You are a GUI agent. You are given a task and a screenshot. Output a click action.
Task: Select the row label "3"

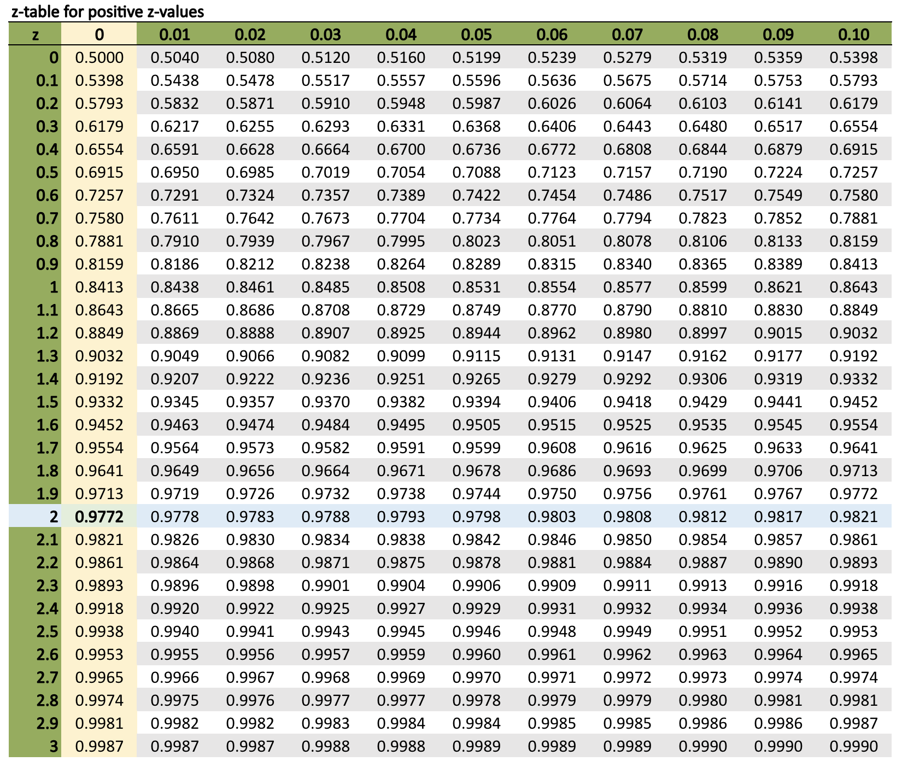tap(35, 746)
